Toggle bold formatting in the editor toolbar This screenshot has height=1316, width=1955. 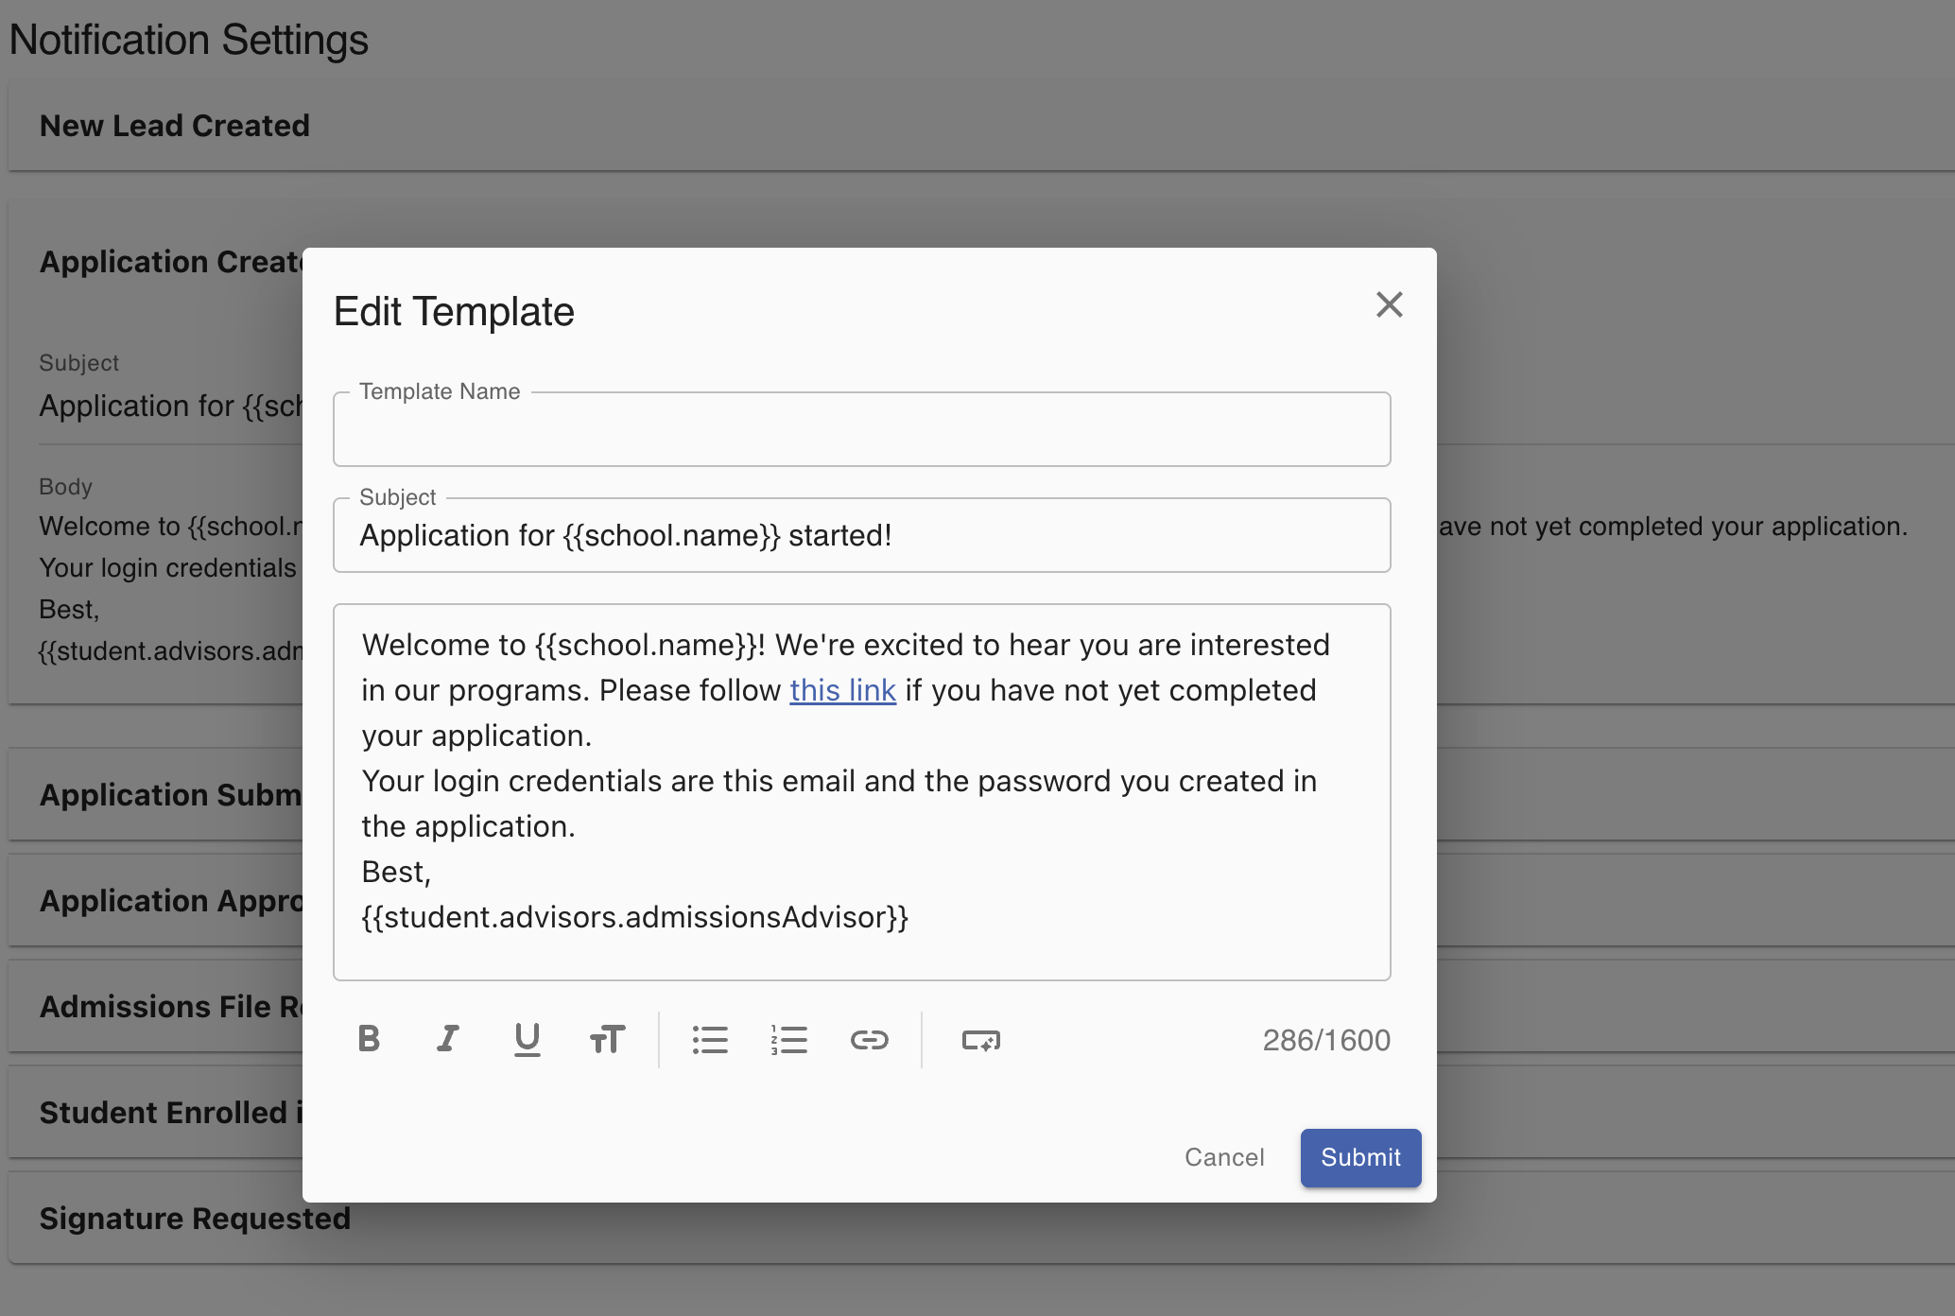[x=370, y=1039]
